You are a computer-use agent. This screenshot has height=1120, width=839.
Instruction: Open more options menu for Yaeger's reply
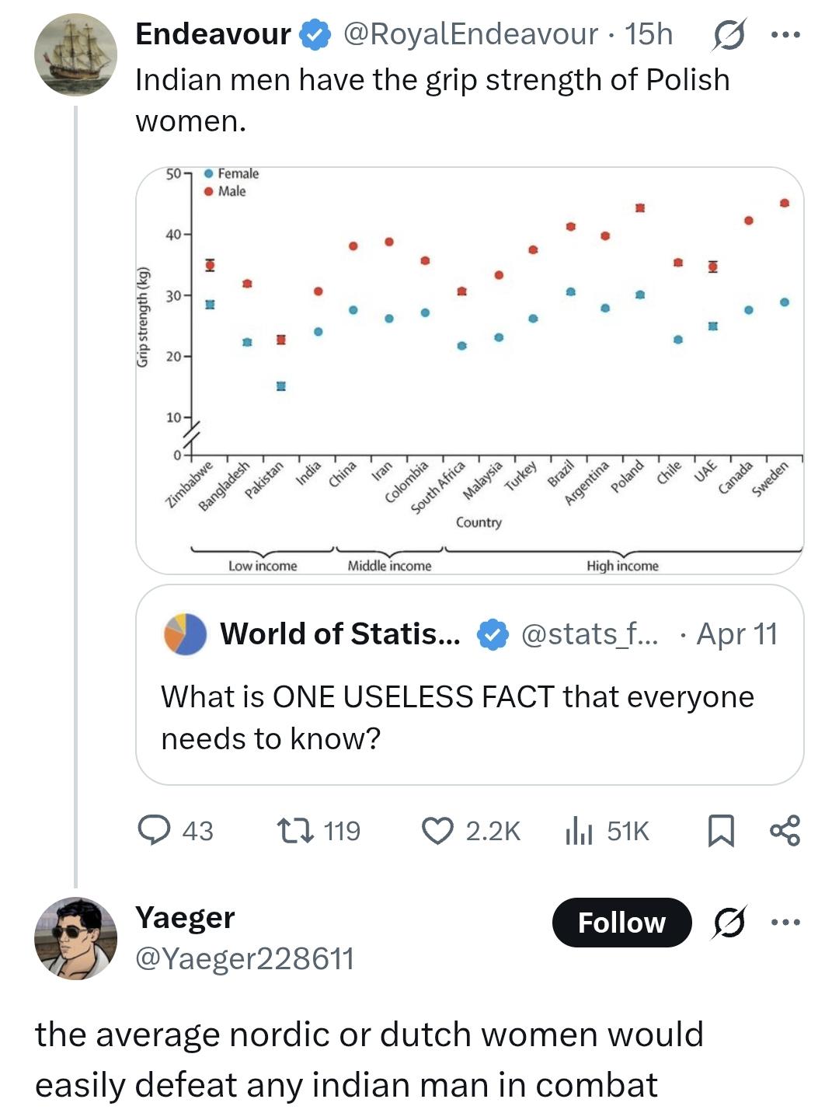785,923
